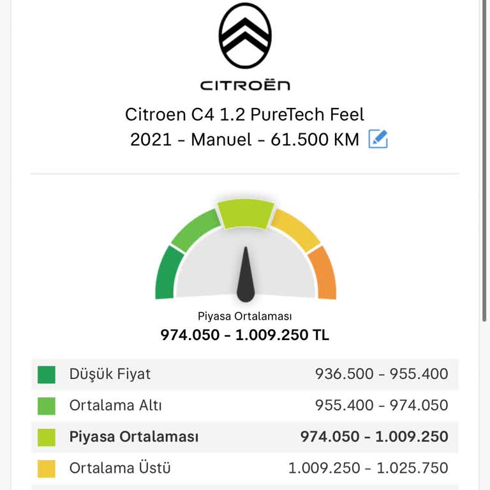Select the yellow gauge segment
Screen dimensions: 490x490
point(295,230)
